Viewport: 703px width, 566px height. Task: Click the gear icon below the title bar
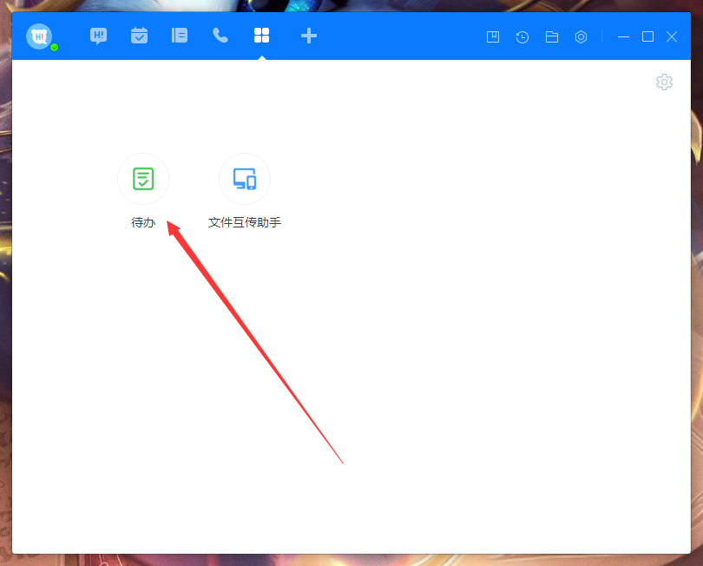coord(664,82)
